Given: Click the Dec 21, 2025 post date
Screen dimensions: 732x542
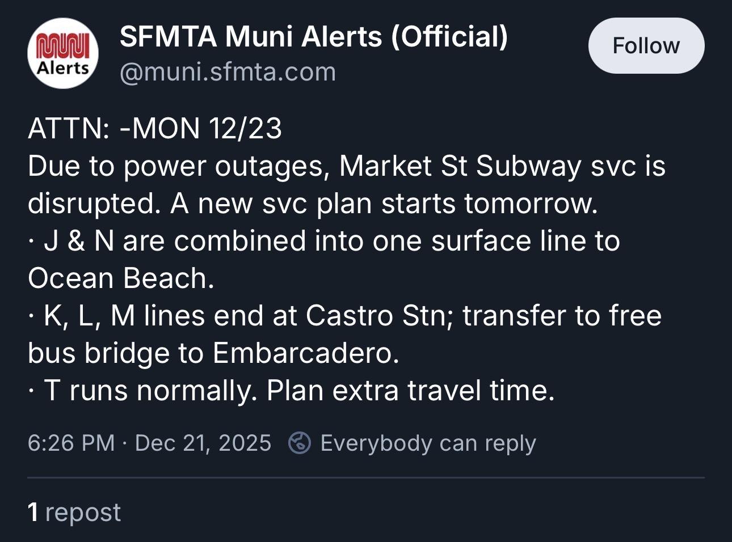Looking at the screenshot, I should tap(203, 443).
